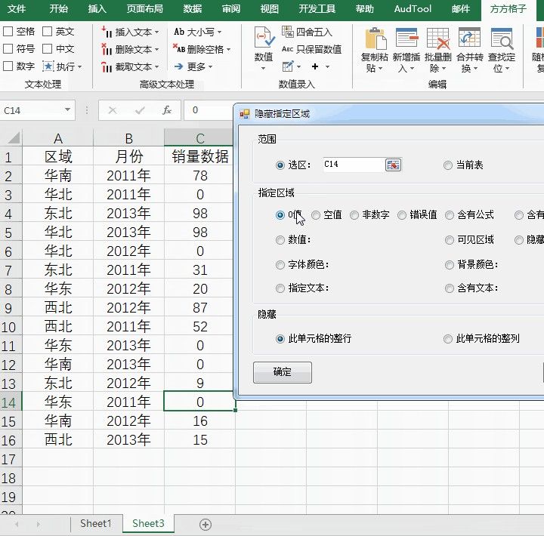Click the 确定 button in dialog
Viewport: 544px width, 536px height.
click(283, 372)
